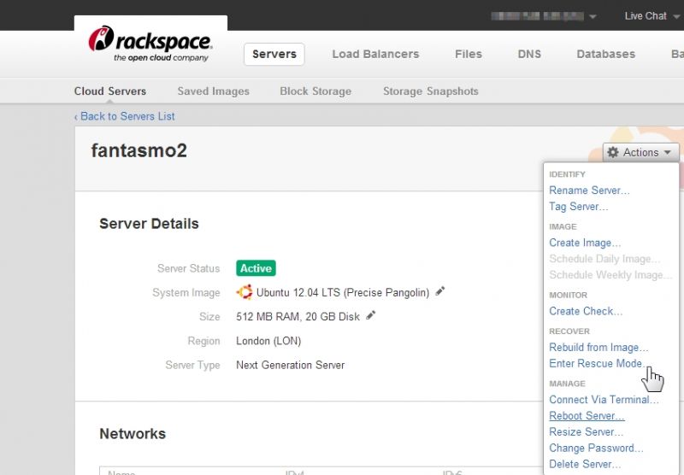Select the Databases tab

click(x=605, y=54)
